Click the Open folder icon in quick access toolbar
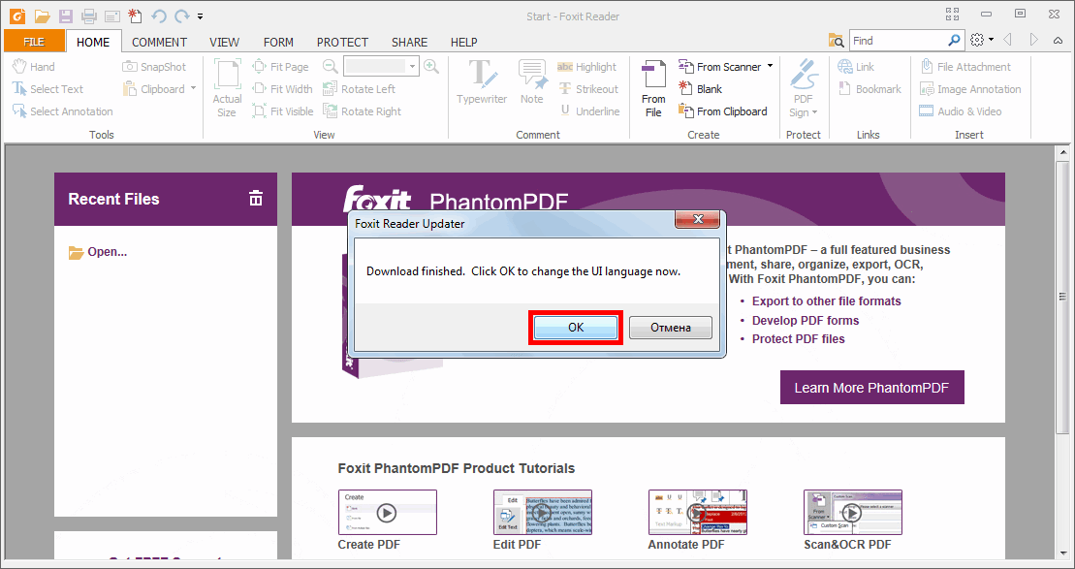 point(42,16)
